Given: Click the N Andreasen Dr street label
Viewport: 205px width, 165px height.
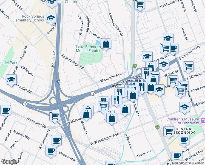Looking at the screenshot, I should pos(44,139).
